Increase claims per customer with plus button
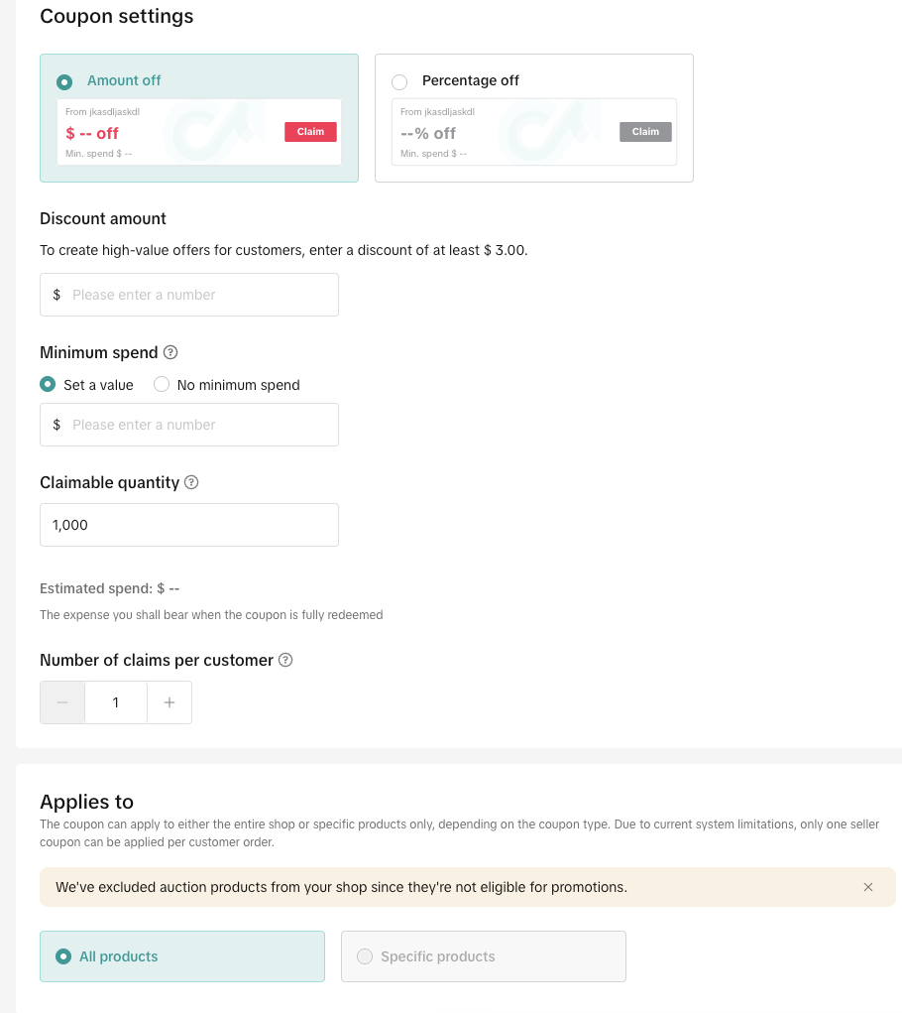The height and width of the screenshot is (1013, 902). point(169,702)
